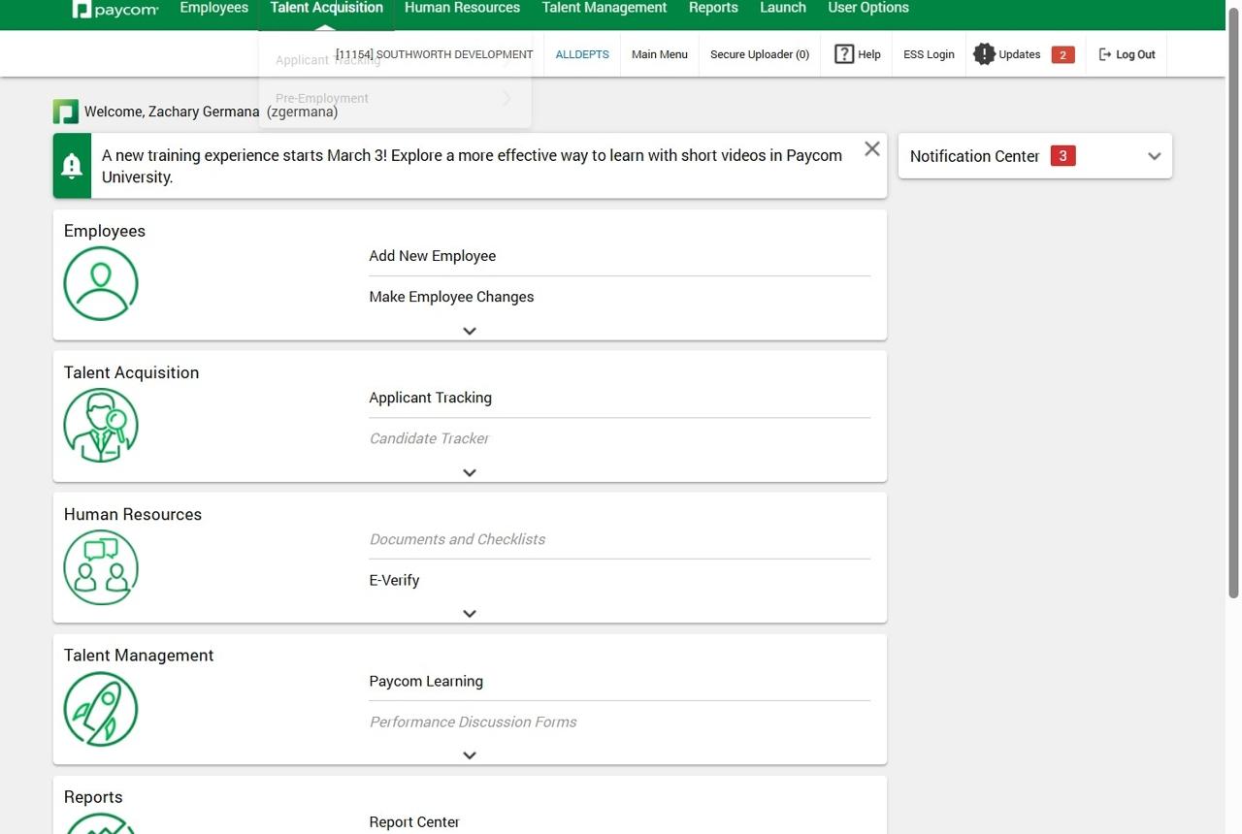
Task: Click the Updates button label
Action: coord(1020,54)
